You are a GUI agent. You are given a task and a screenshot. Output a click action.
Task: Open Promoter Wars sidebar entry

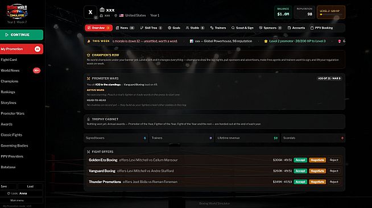click(13, 114)
